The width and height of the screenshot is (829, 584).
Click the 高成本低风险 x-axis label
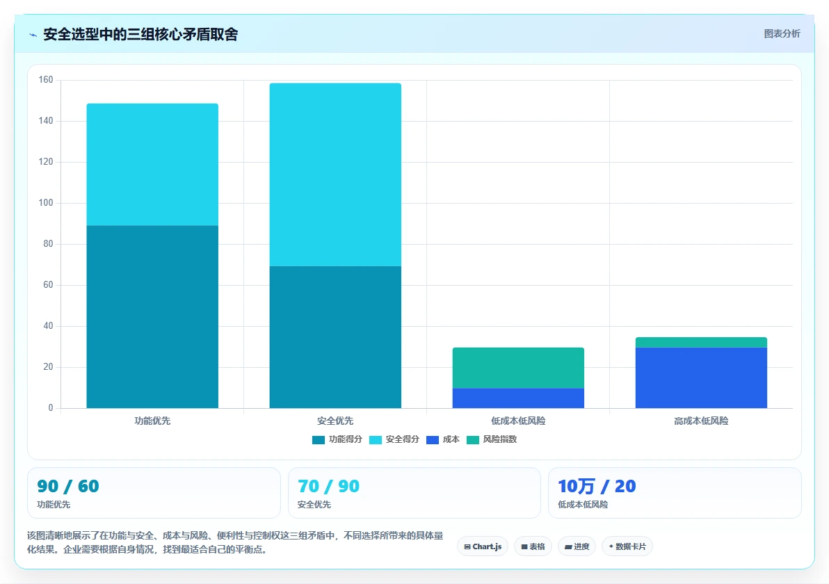tap(701, 421)
